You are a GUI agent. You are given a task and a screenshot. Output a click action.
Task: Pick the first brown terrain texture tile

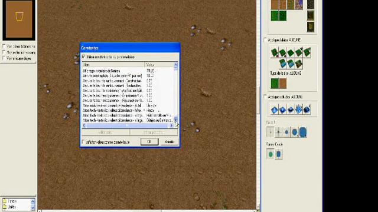coord(275,5)
